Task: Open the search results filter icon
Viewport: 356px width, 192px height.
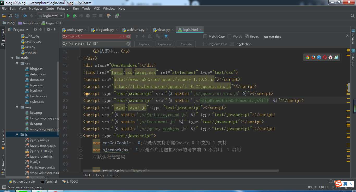Action: 166,37
